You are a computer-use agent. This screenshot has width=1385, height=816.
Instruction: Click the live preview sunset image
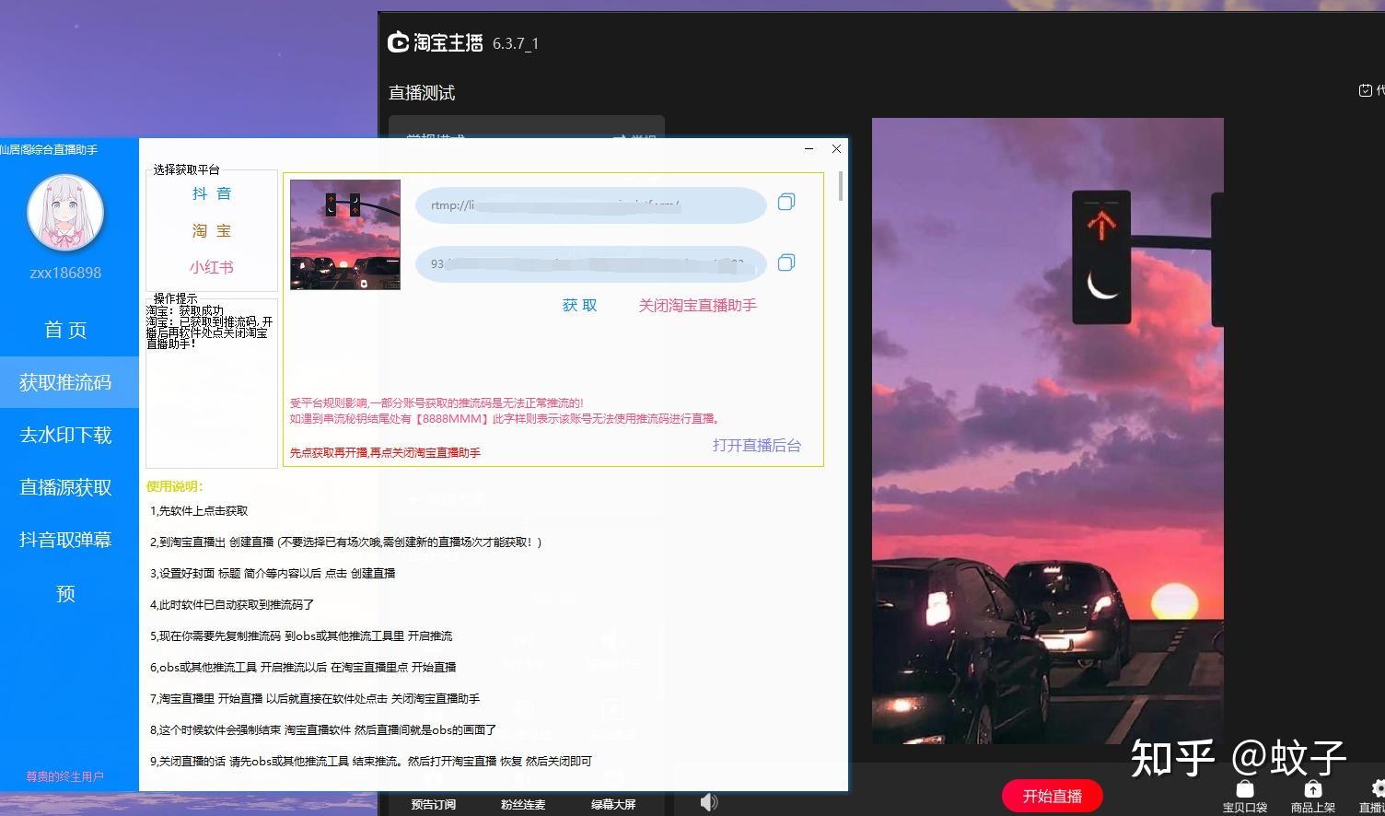[1048, 431]
